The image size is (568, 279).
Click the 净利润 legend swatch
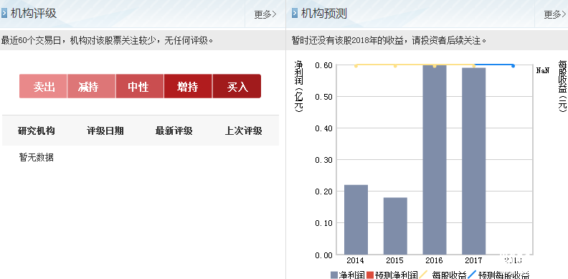tap(334, 275)
